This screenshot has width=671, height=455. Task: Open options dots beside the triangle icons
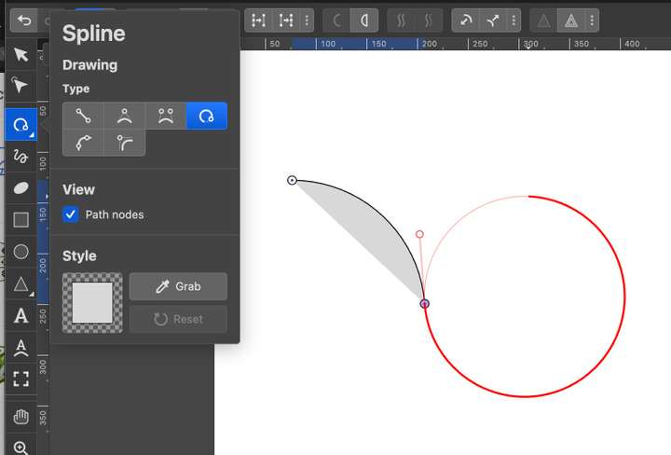[594, 21]
